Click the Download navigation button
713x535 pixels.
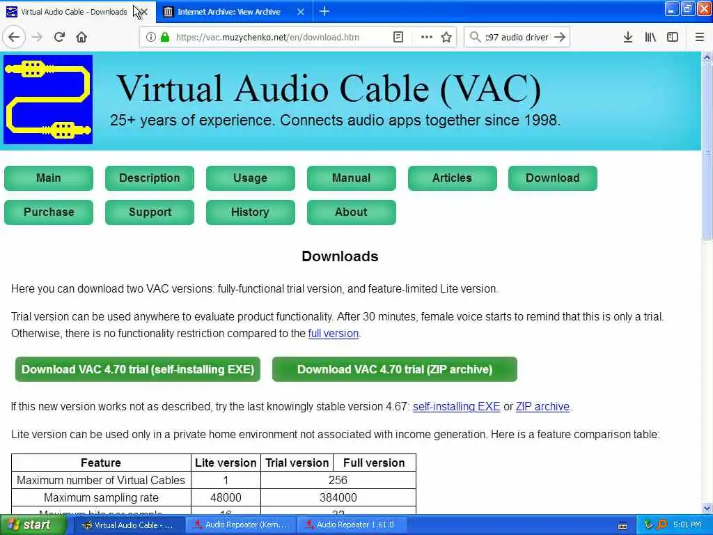point(553,178)
